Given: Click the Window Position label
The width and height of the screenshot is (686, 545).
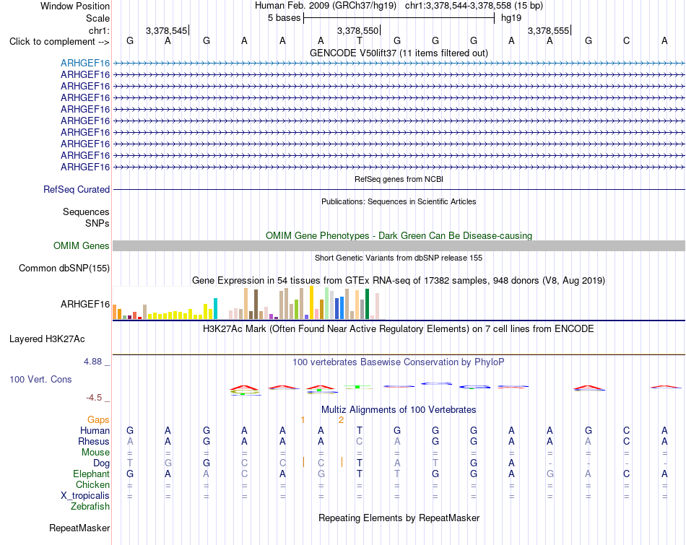Looking at the screenshot, I should pyautogui.click(x=75, y=6).
